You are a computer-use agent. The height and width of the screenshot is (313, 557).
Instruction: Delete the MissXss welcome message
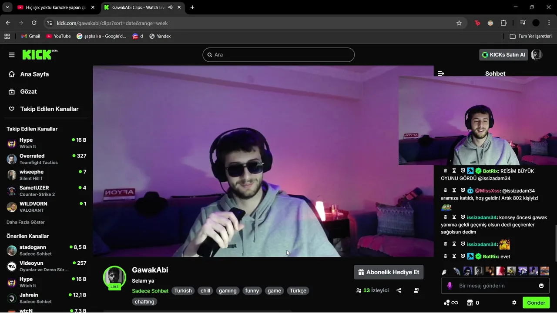445,190
